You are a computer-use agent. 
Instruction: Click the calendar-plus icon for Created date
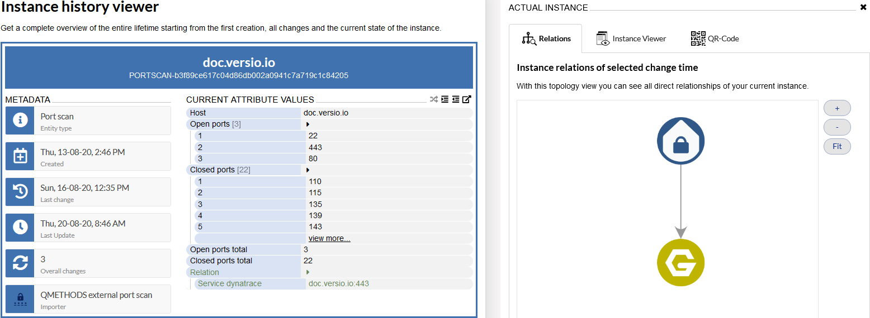click(20, 156)
